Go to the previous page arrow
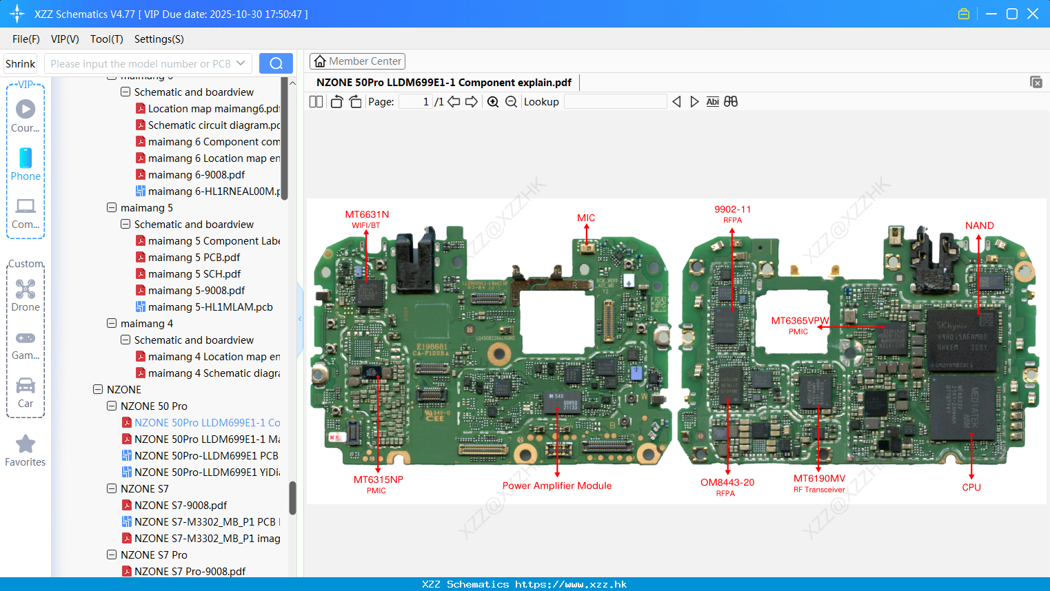 coord(454,101)
